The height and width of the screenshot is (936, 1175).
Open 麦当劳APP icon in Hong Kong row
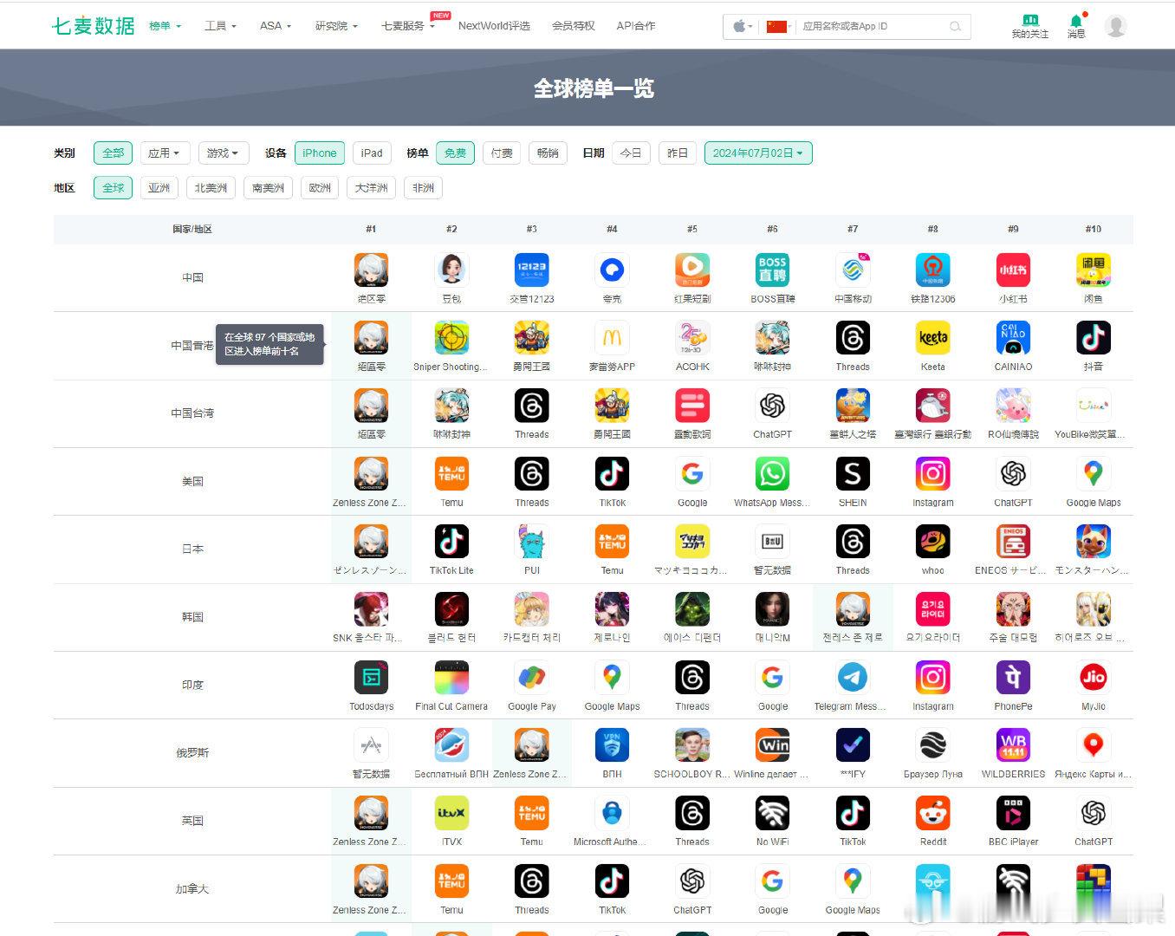click(x=612, y=338)
